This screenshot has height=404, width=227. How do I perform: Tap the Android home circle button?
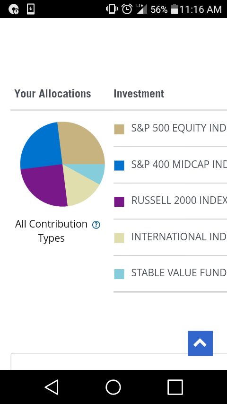113,387
